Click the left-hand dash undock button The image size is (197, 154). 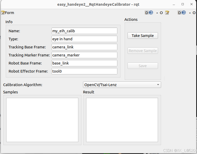(x=157, y=13)
